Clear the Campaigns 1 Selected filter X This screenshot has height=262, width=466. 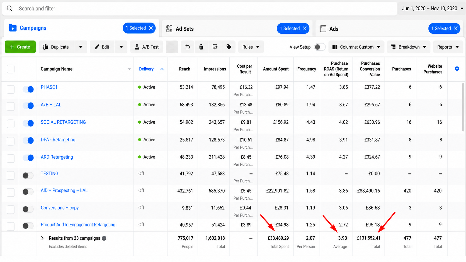[151, 28]
